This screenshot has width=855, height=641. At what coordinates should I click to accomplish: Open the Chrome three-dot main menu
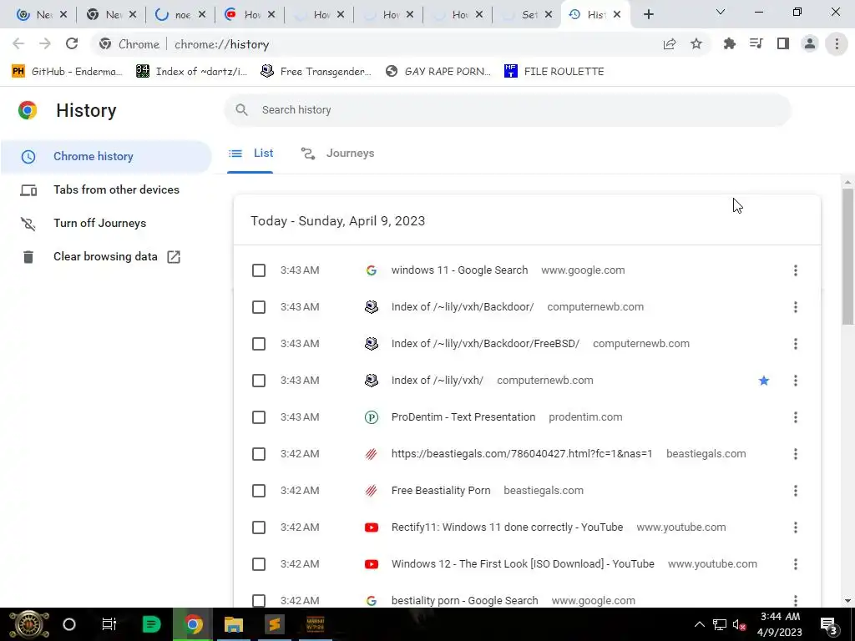tap(837, 44)
